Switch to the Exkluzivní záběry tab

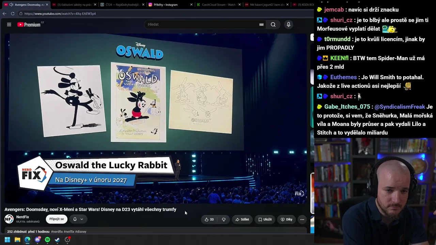pyautogui.click(x=72, y=5)
